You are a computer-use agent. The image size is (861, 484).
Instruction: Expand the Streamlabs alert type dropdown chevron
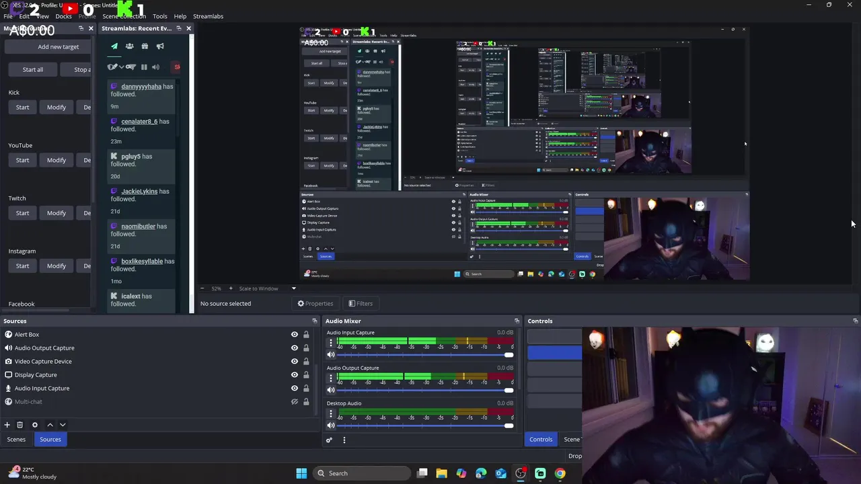click(121, 67)
